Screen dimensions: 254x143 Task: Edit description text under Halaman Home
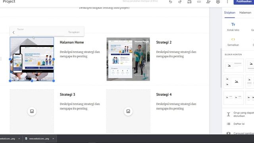pyautogui.click(x=80, y=54)
